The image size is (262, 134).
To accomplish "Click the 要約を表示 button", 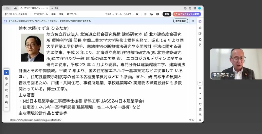I will tap(180, 21).
